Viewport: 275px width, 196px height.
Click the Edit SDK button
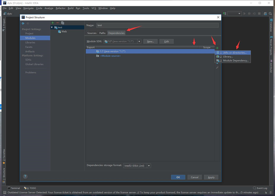[167, 41]
